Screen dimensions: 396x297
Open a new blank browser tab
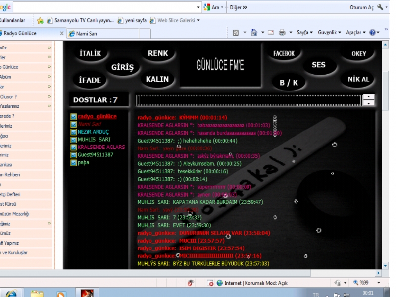coord(145,33)
